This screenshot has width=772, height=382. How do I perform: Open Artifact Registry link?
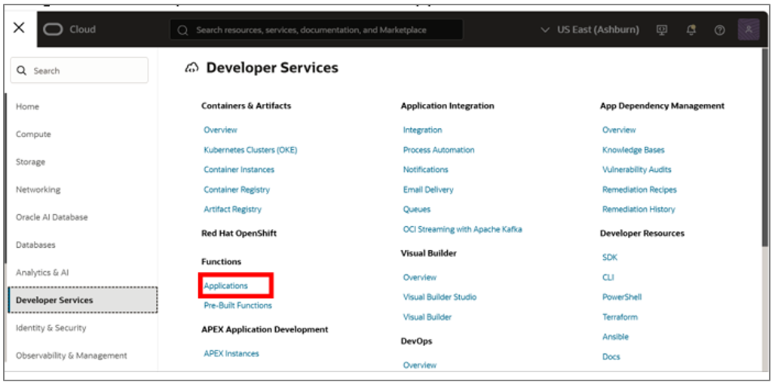click(232, 209)
